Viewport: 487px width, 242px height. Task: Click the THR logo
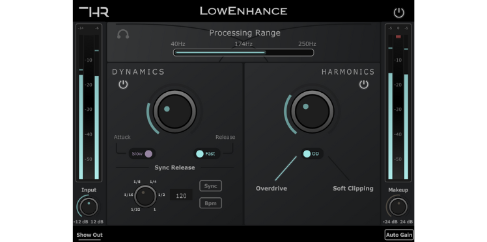(x=94, y=12)
